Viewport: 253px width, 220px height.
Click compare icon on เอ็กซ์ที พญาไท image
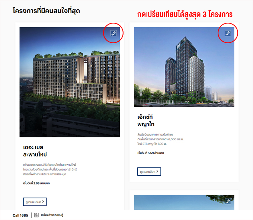coord(228,33)
